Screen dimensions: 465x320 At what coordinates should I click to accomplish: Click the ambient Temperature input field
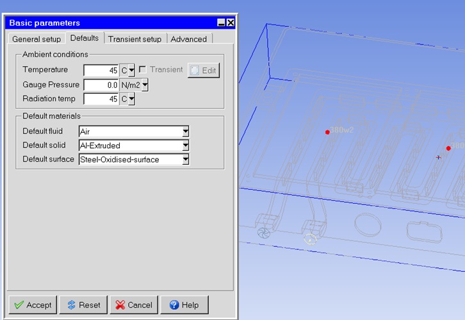click(101, 70)
